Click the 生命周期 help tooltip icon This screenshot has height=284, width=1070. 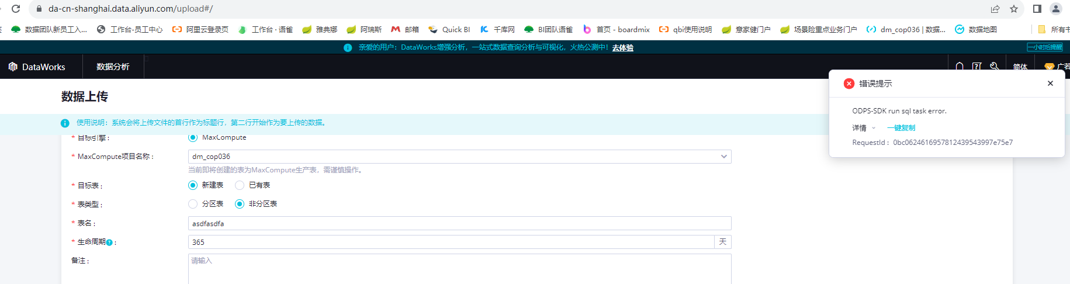109,243
